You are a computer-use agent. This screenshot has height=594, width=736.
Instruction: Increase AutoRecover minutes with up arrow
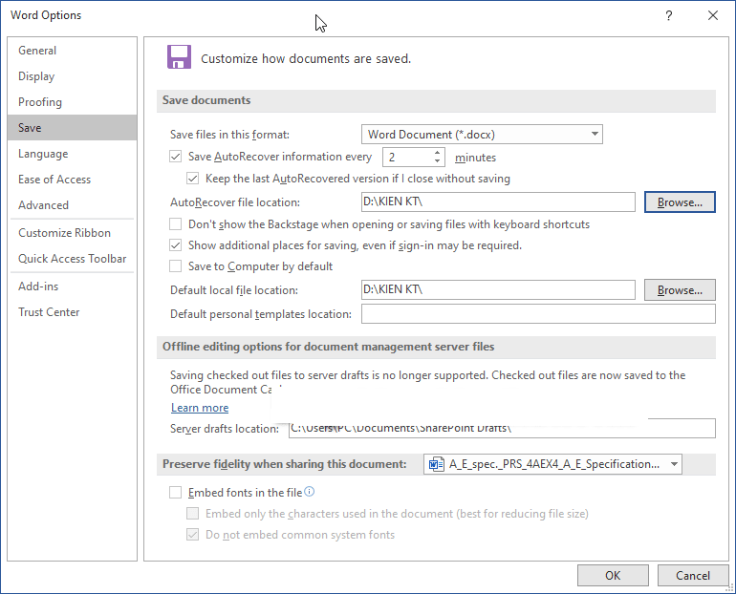(x=438, y=153)
